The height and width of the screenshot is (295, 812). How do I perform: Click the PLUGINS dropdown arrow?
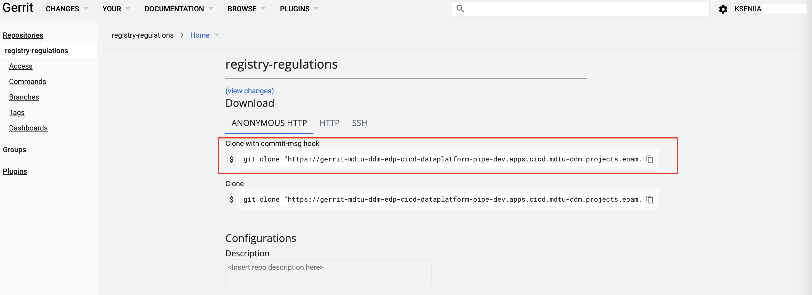(317, 8)
